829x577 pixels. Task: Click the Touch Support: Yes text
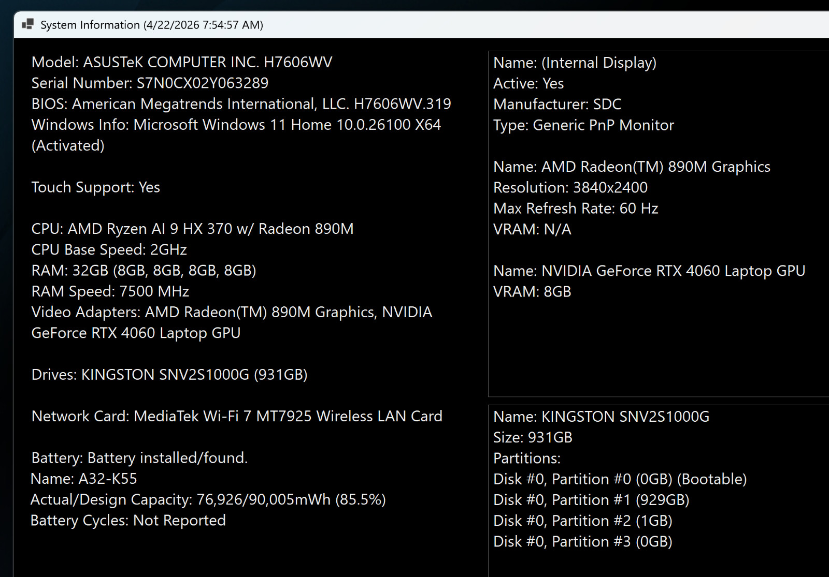point(96,187)
